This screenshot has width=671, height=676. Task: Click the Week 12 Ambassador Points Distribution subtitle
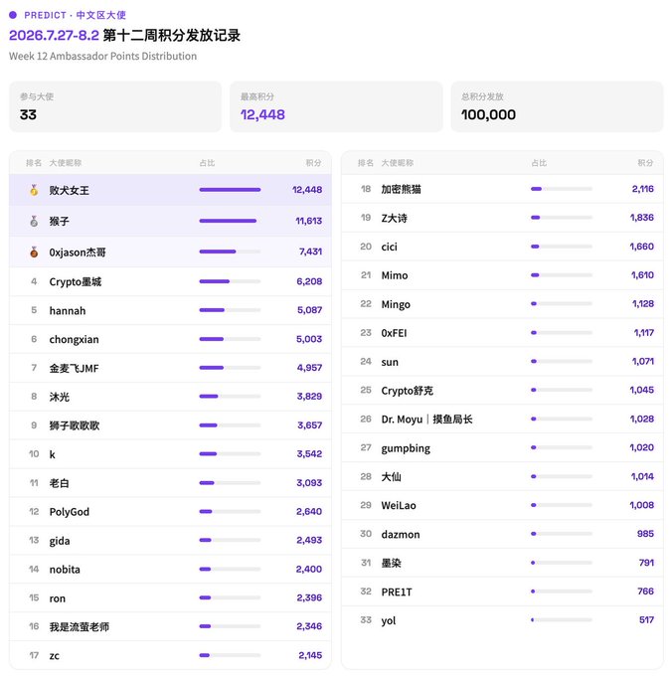[102, 56]
